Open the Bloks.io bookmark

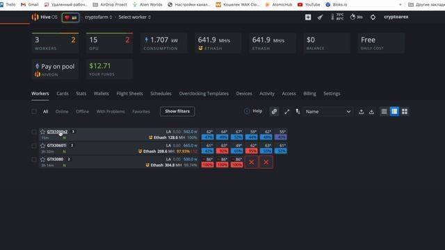[x=337, y=5]
